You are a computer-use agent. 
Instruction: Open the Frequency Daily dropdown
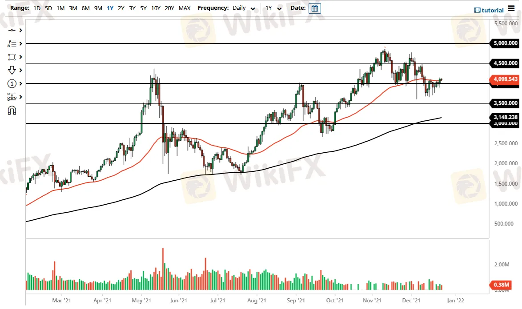click(244, 8)
